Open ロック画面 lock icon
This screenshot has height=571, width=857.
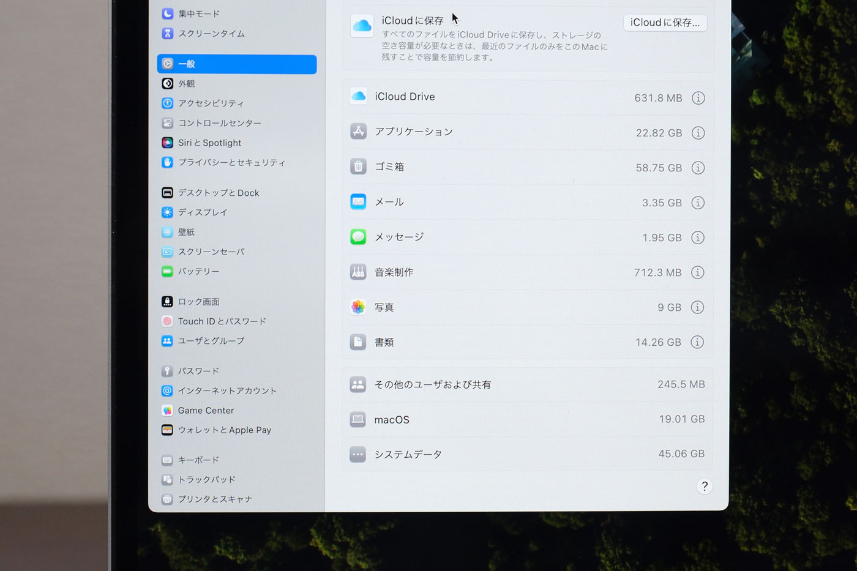click(x=167, y=301)
